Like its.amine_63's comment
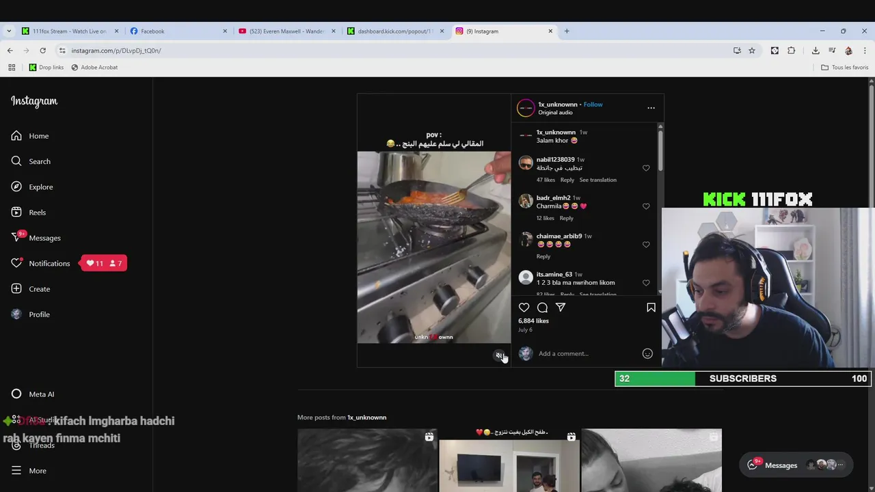 646,283
